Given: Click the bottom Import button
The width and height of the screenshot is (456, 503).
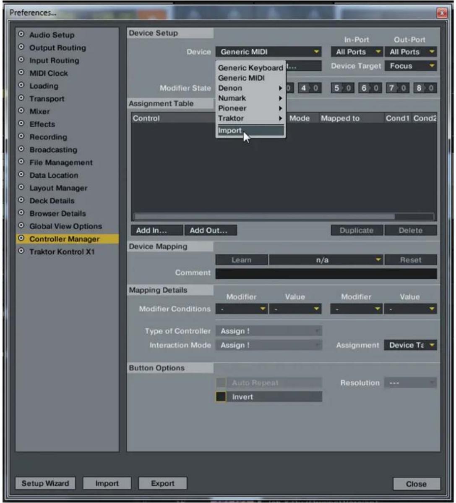Looking at the screenshot, I should [107, 483].
